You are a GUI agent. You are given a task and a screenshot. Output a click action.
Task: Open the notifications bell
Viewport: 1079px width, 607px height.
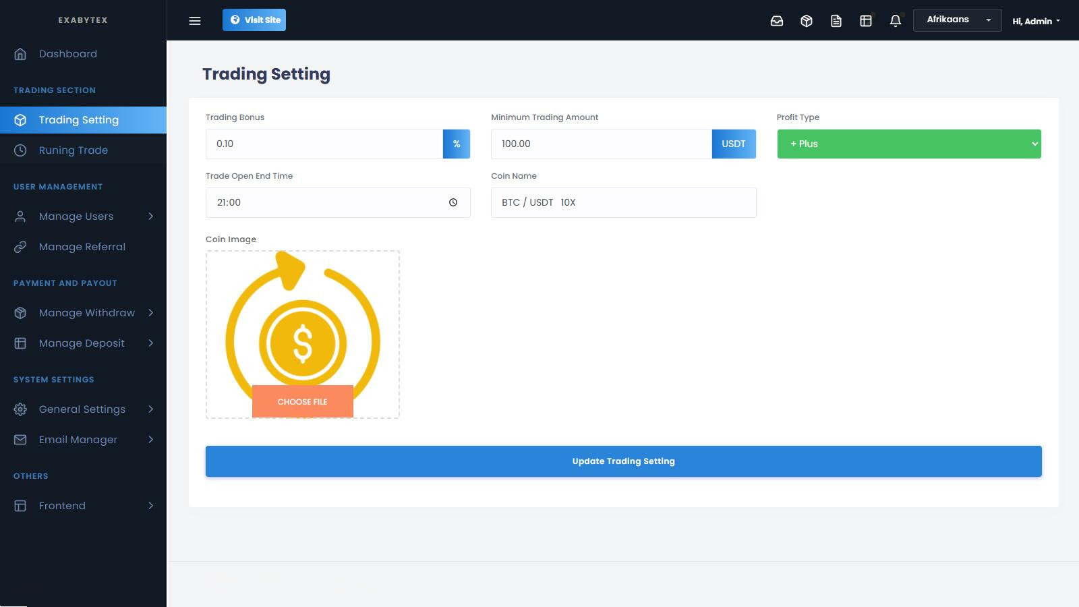tap(896, 21)
